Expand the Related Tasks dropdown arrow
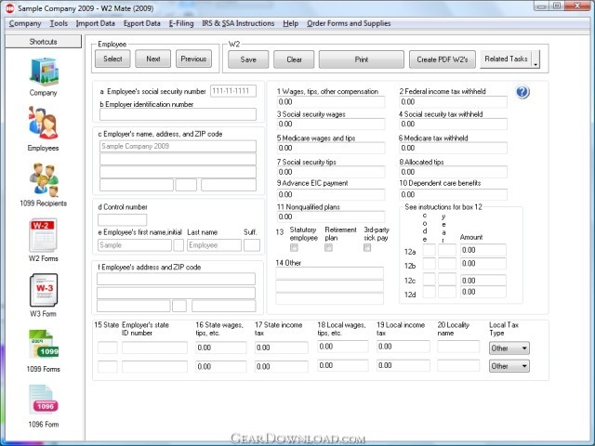Screen dimensions: 595x446 tap(535, 59)
